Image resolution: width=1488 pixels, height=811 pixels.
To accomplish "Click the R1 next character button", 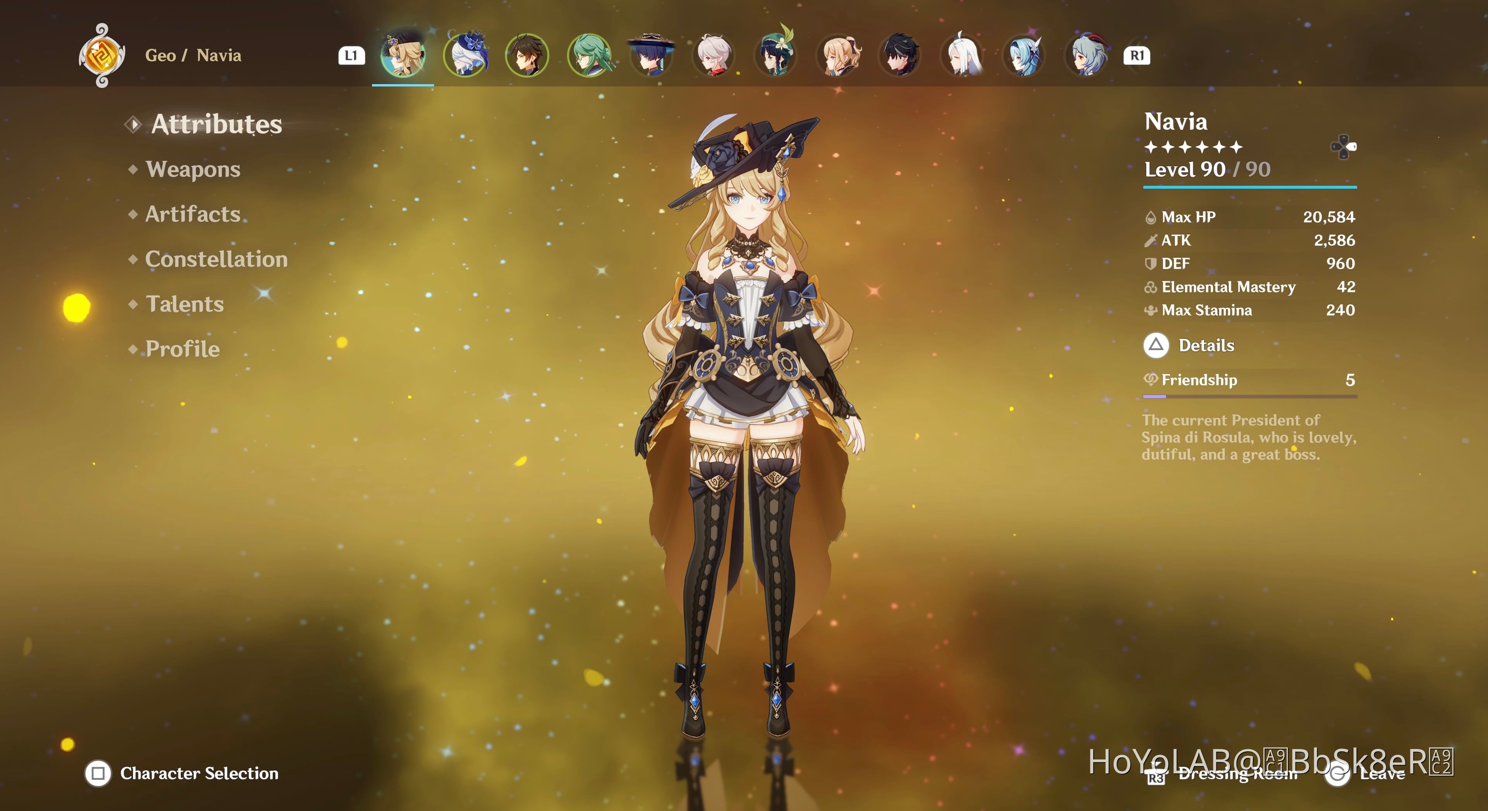I will click(x=1136, y=55).
